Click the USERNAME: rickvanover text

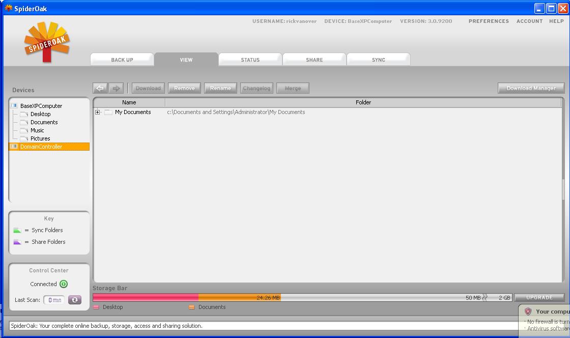point(284,21)
